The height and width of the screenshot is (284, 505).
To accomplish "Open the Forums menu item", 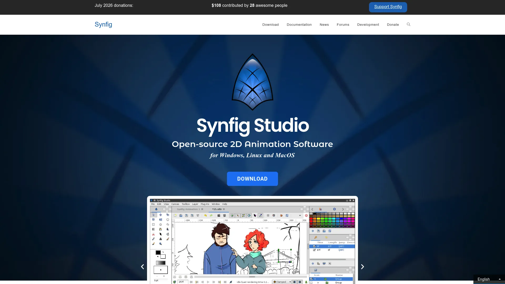I will (x=343, y=24).
